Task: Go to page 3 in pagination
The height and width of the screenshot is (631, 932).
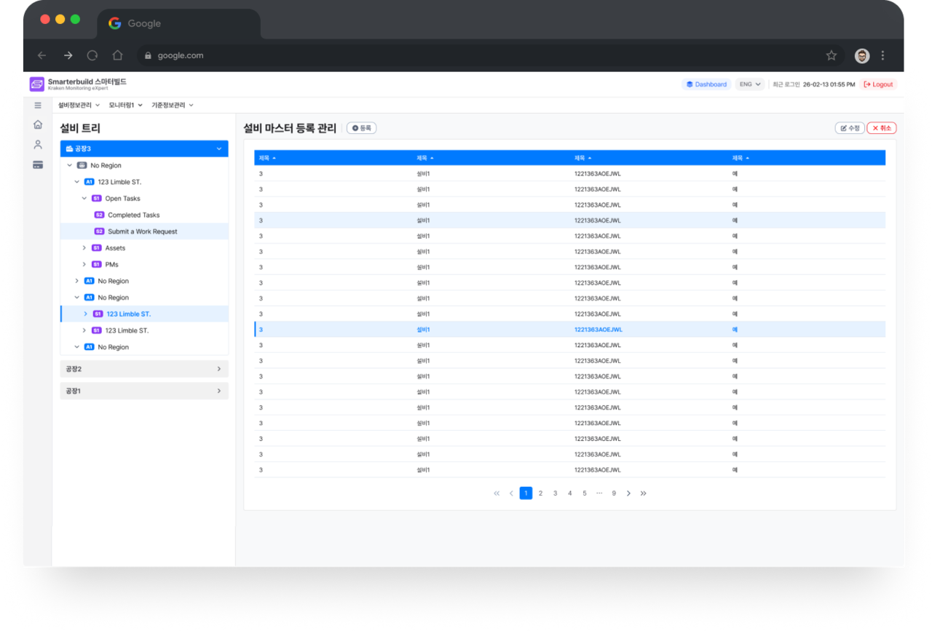Action: click(555, 493)
